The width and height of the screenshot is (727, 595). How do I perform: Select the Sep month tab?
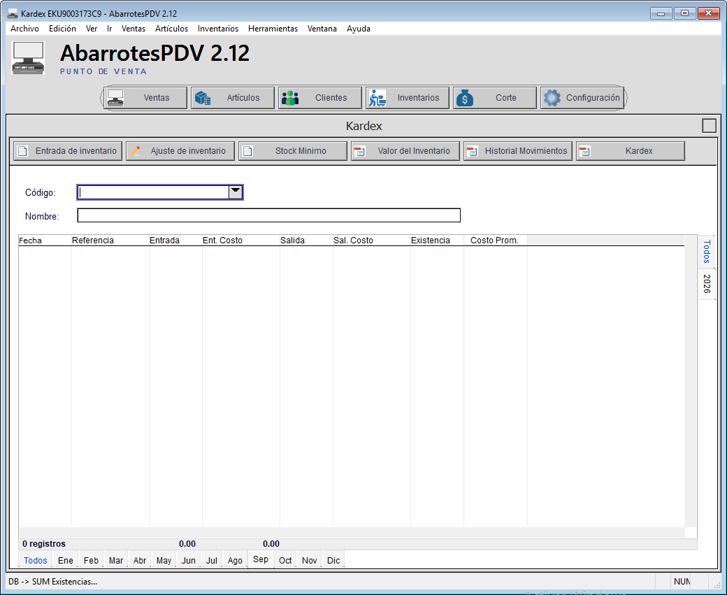(261, 559)
